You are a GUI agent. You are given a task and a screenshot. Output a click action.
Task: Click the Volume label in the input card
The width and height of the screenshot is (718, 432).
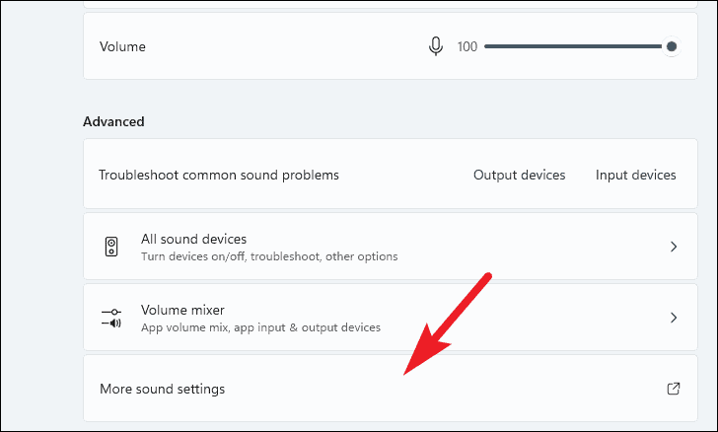[x=122, y=46]
